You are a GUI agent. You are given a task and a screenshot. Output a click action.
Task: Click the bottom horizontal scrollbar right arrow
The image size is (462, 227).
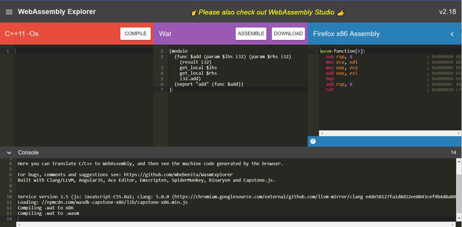click(x=453, y=225)
